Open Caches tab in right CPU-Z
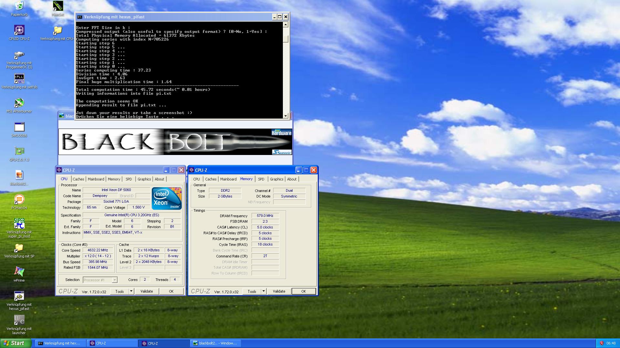 (x=211, y=179)
